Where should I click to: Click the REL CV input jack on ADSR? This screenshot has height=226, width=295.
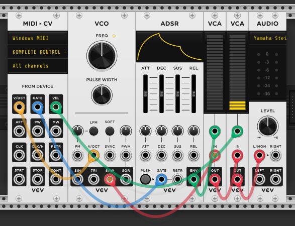coord(193,155)
